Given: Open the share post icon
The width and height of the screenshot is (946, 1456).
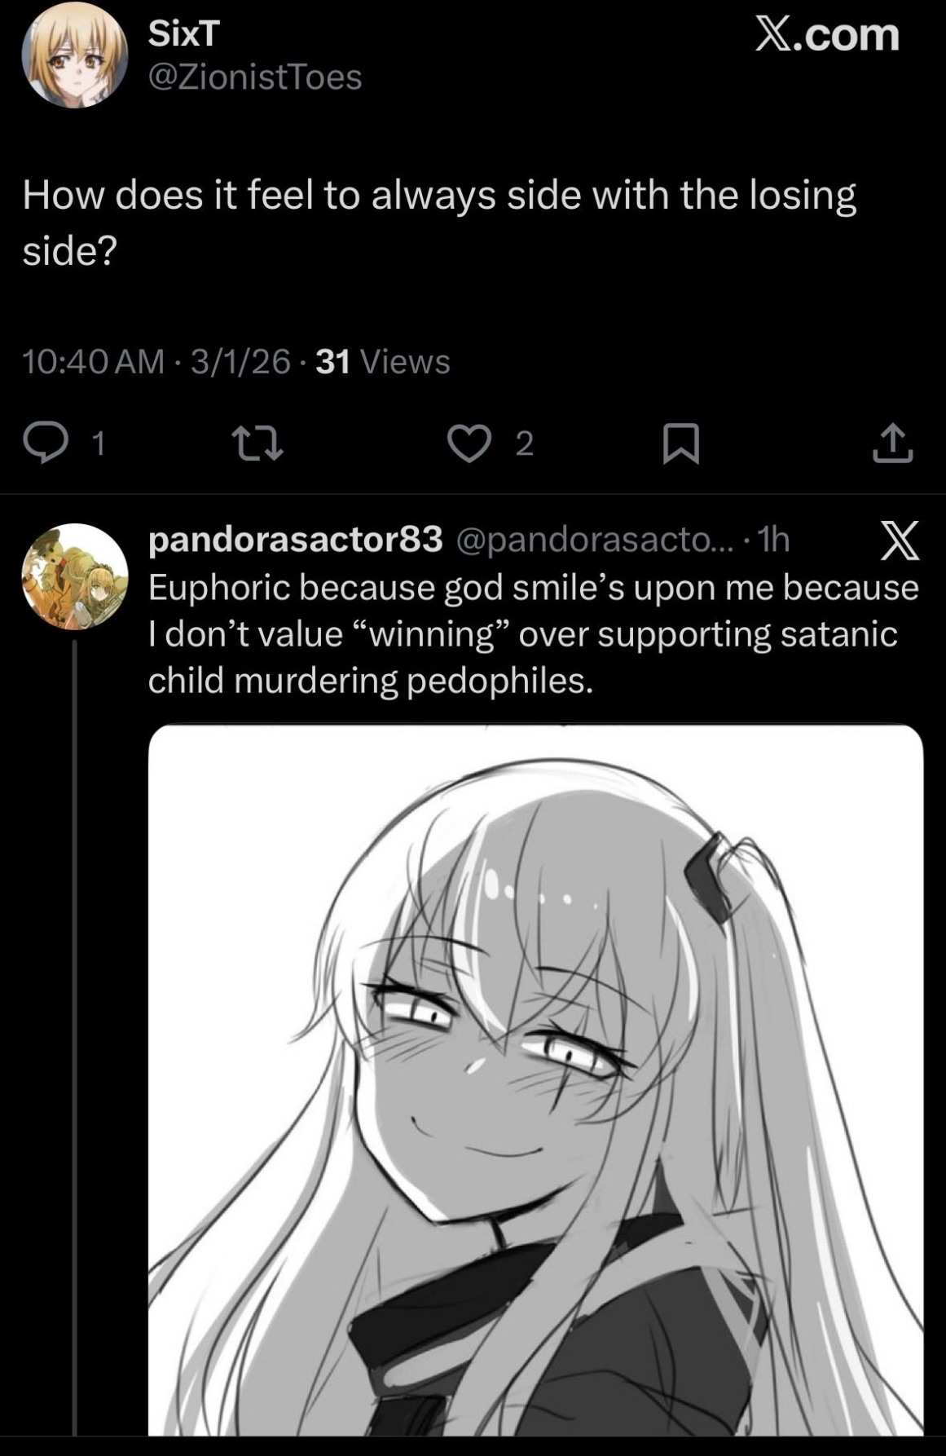Looking at the screenshot, I should coord(892,443).
